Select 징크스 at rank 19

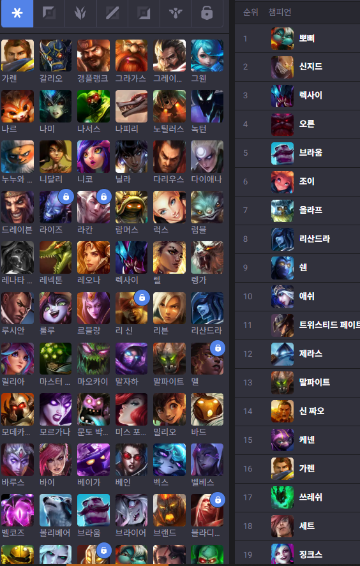point(297,554)
